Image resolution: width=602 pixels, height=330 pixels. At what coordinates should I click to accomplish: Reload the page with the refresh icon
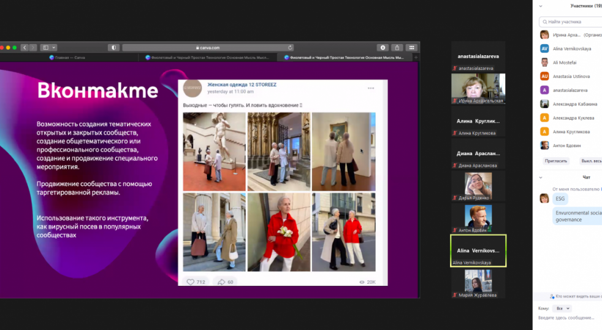[290, 48]
